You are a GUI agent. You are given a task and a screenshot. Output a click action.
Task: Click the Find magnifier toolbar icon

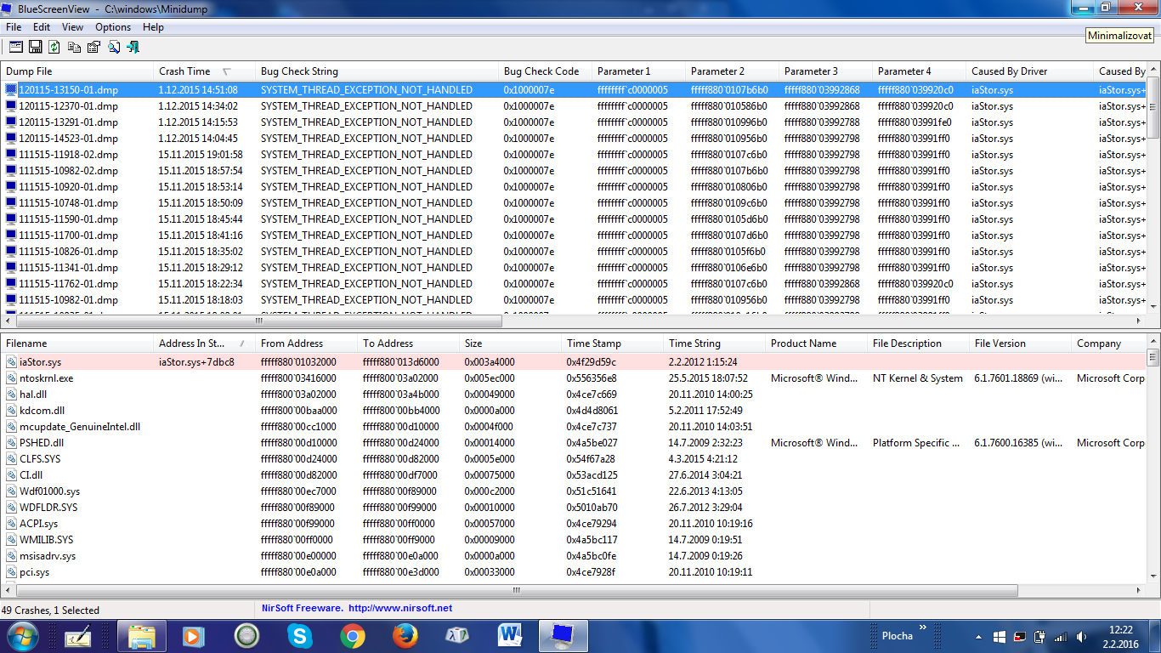tap(114, 47)
